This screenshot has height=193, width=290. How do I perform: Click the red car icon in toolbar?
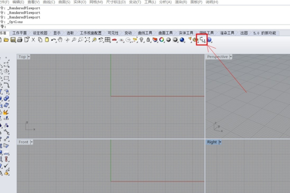click(115, 40)
